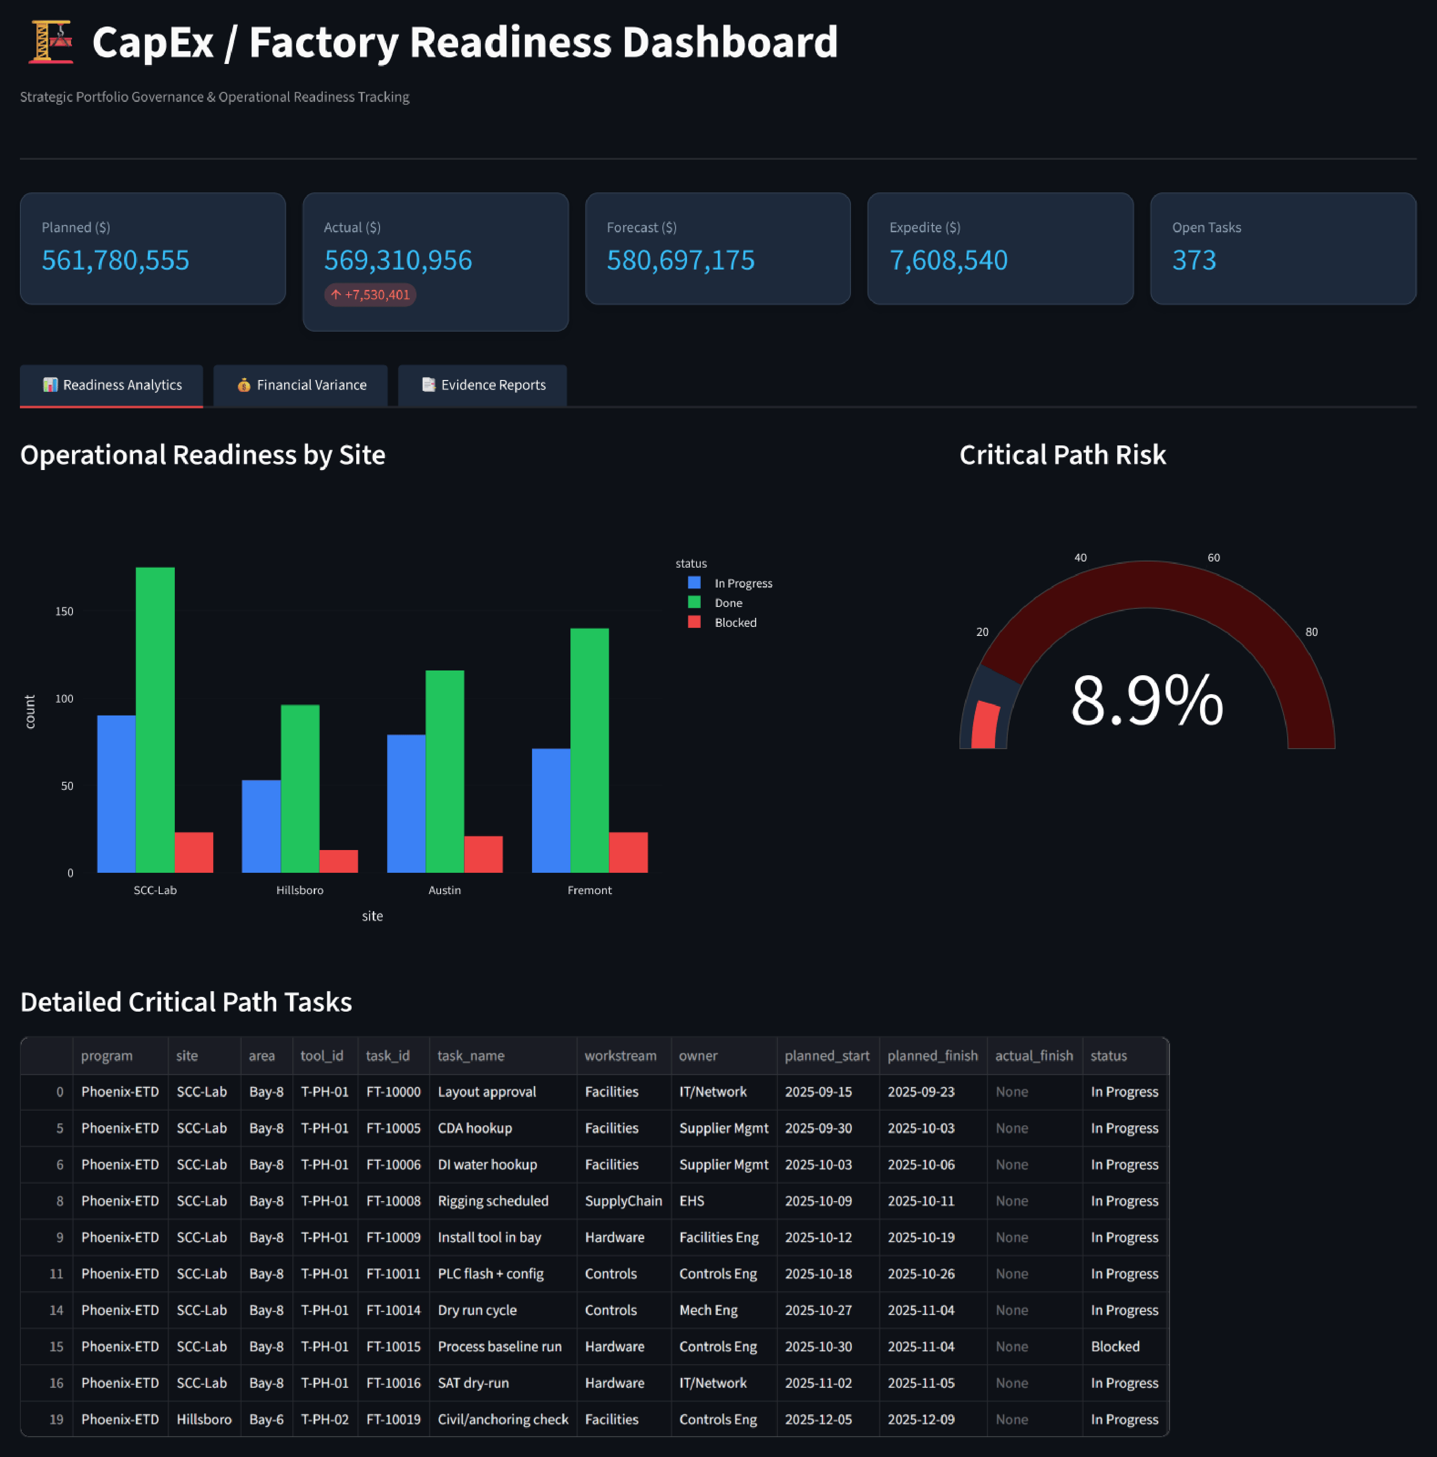Select the Expedite ($) KPI card
This screenshot has height=1457, width=1437.
[x=1001, y=249]
